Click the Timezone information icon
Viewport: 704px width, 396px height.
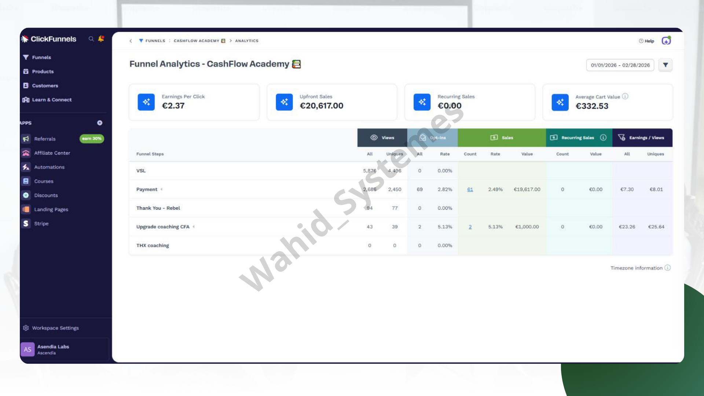[x=668, y=268]
